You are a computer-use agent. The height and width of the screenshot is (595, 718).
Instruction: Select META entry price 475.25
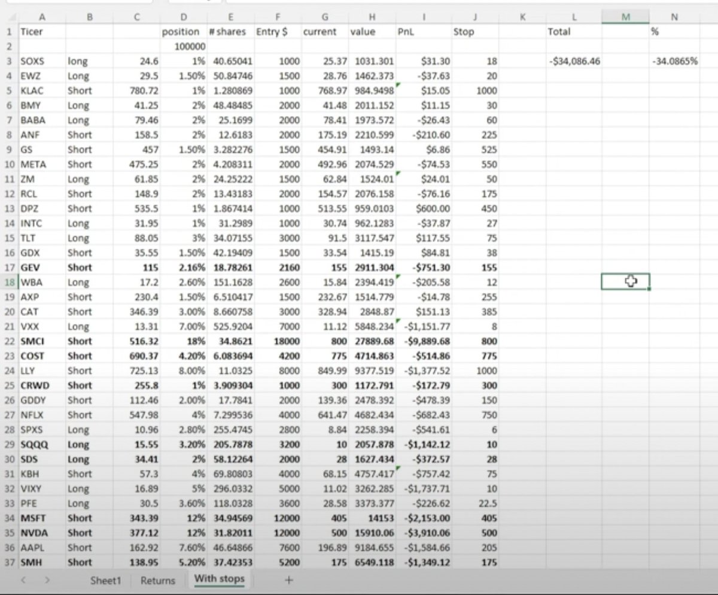pos(136,164)
